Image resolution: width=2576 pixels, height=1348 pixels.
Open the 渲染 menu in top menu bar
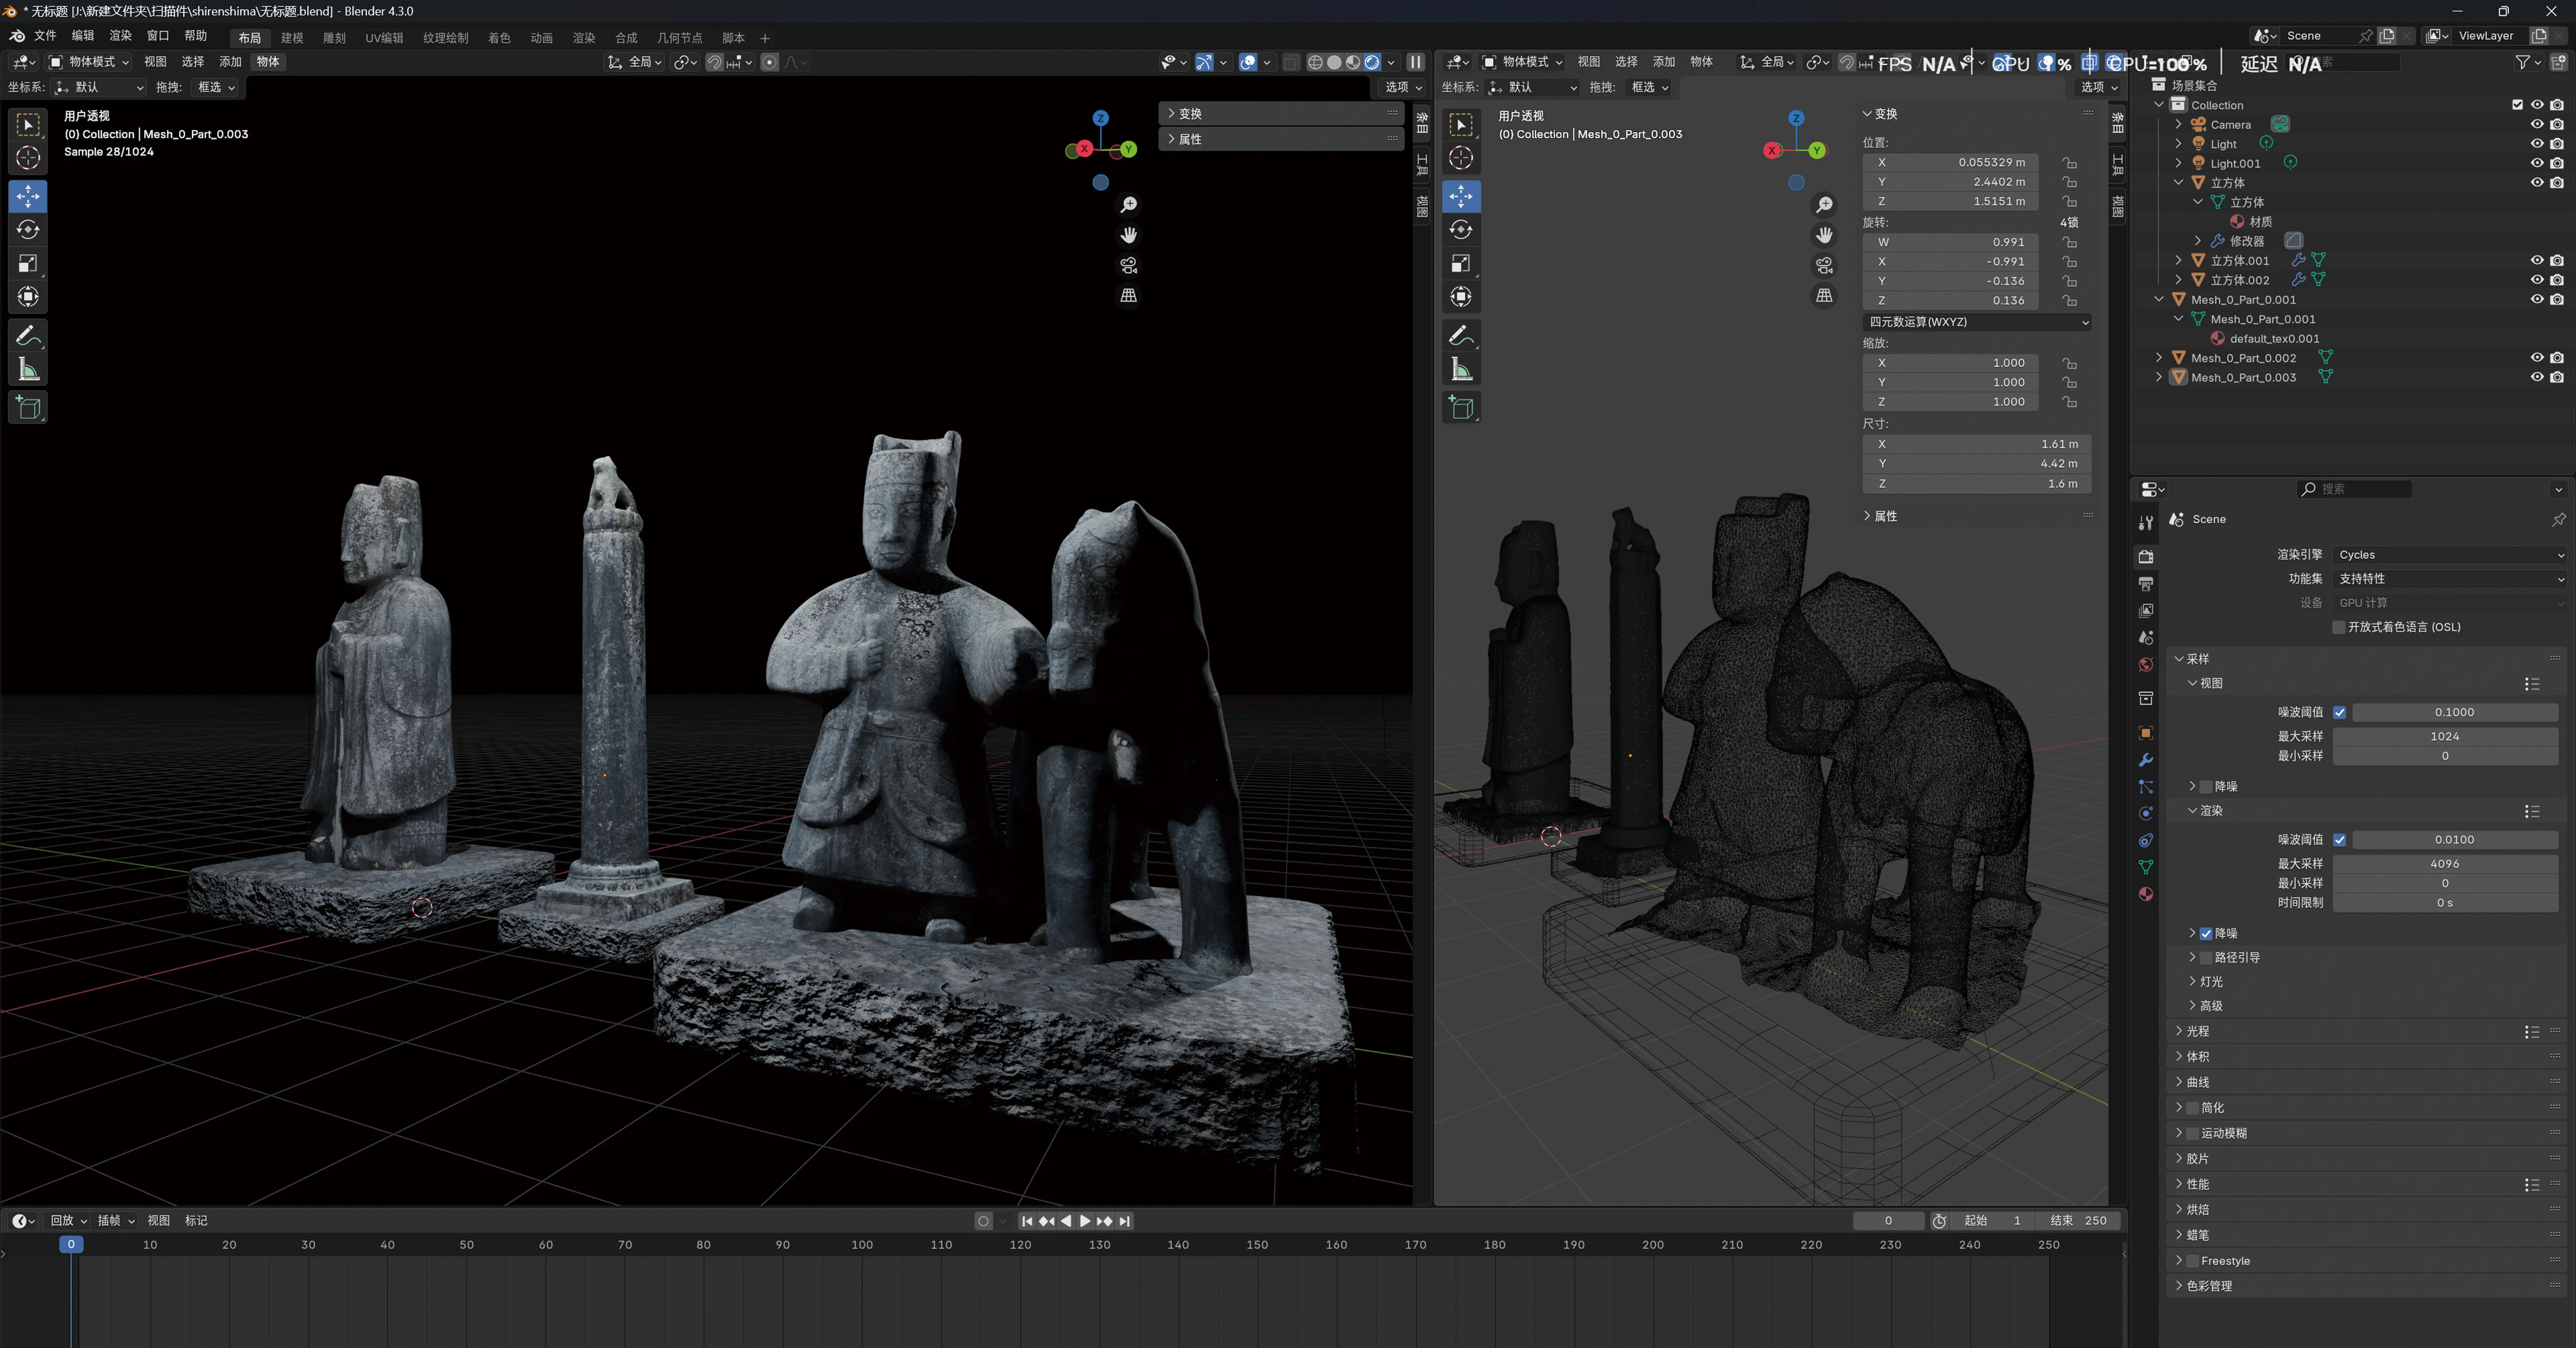pyautogui.click(x=120, y=36)
